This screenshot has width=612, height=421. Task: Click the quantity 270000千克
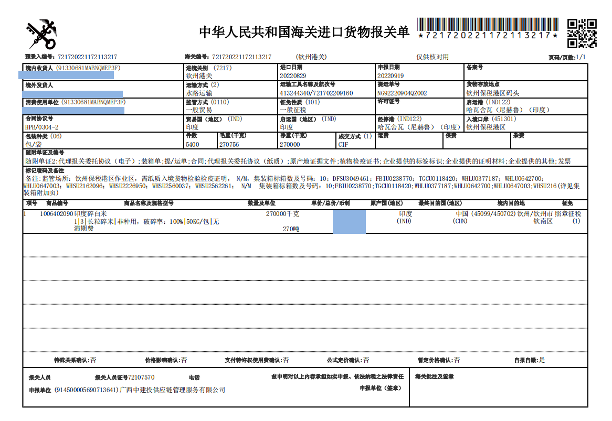point(282,213)
